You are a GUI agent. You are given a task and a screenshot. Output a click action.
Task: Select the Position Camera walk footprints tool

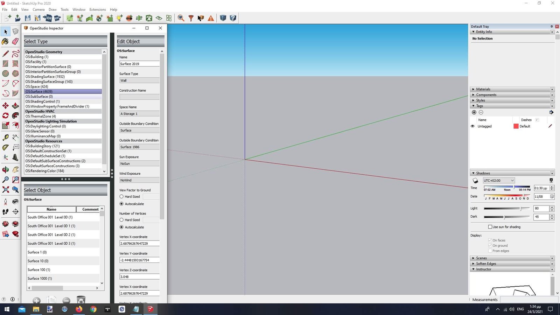(x=6, y=211)
